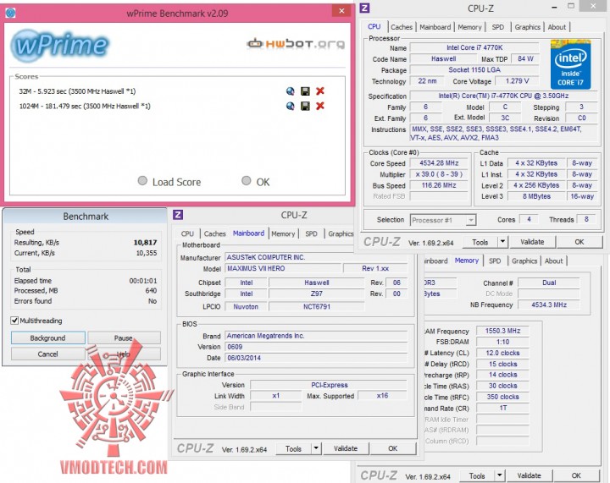Click OK in Mainboard CPU-Z window
This screenshot has height=483, width=610.
[392, 448]
